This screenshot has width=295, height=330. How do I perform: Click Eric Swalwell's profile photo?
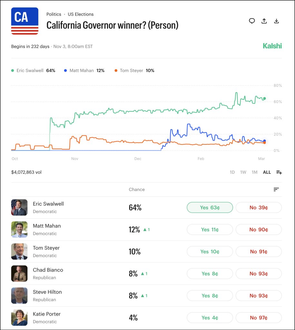pos(19,208)
